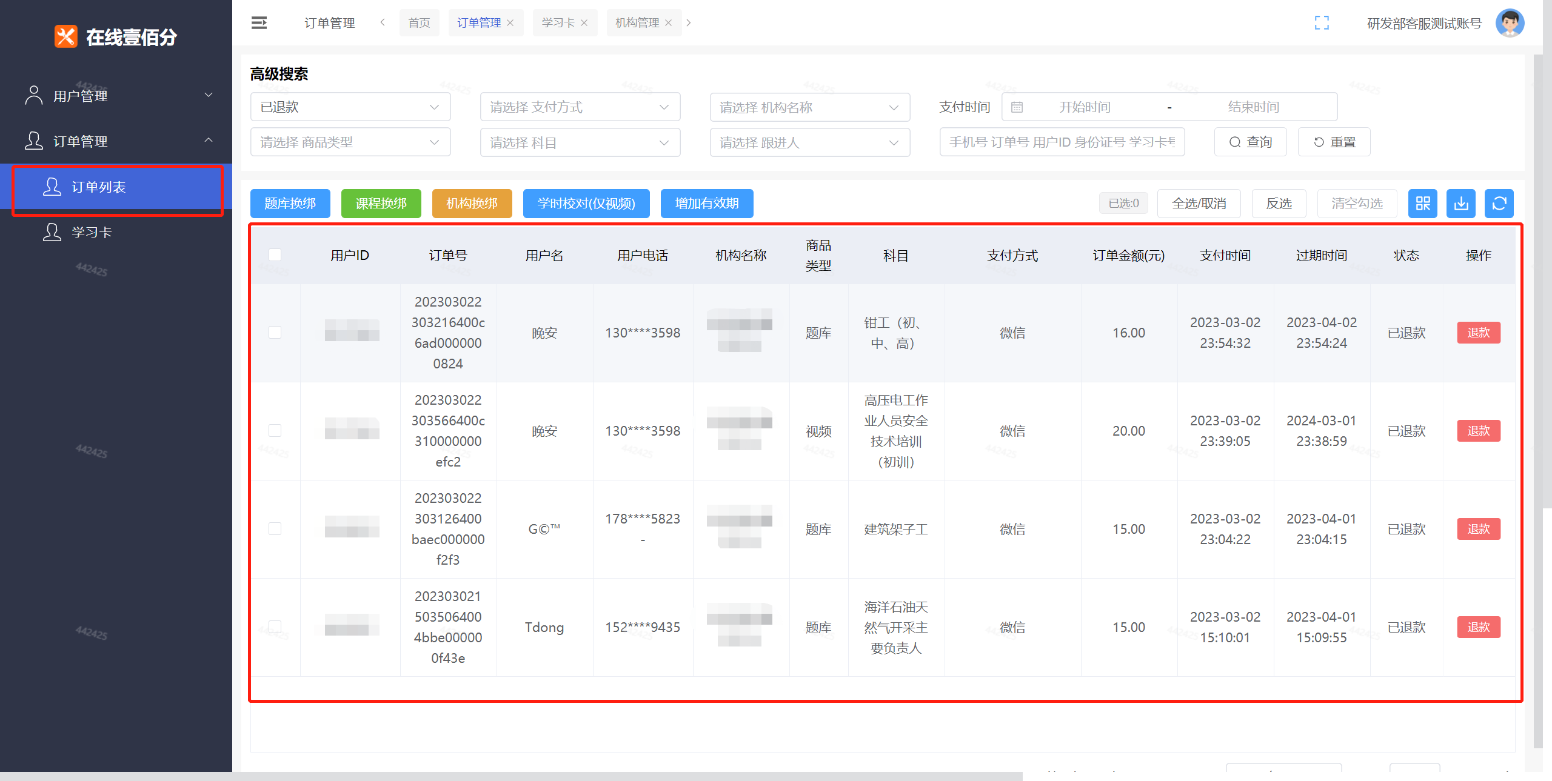The width and height of the screenshot is (1552, 781).
Task: Close the 订单管理 tab
Action: point(510,23)
